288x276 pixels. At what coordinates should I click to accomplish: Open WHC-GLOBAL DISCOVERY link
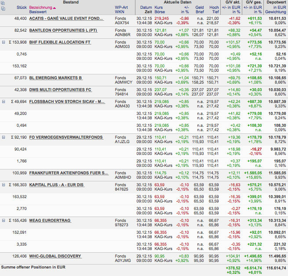point(55,256)
